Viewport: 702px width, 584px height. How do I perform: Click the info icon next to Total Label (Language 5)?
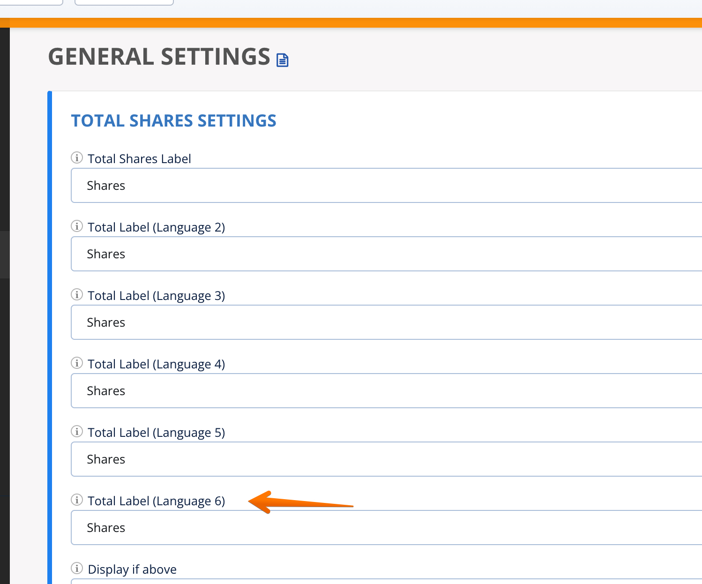pos(77,432)
